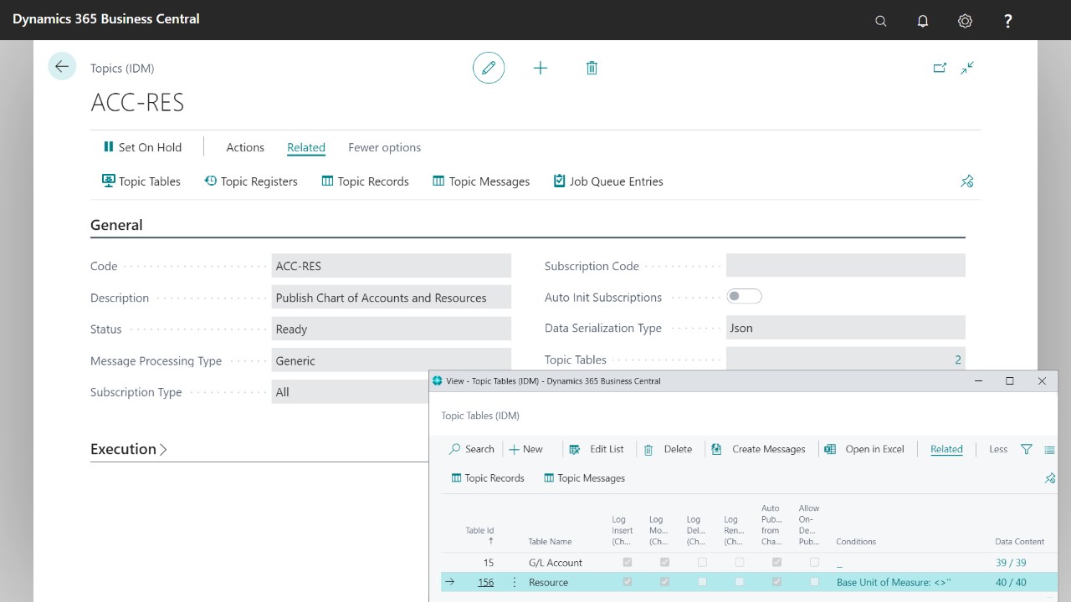Toggle Log Modify checkbox for G/L Account
The image size is (1071, 602).
pyautogui.click(x=664, y=563)
